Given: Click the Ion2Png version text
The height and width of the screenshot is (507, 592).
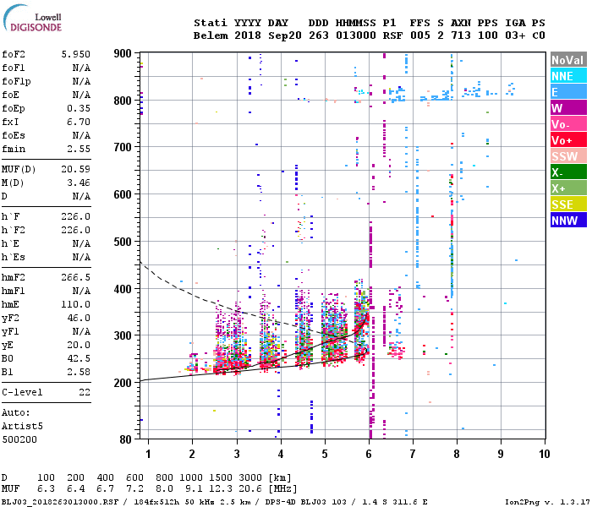Looking at the screenshot, I should tap(547, 502).
